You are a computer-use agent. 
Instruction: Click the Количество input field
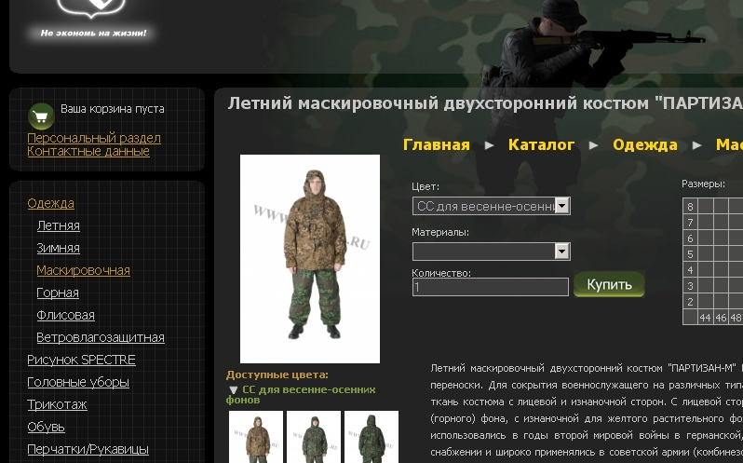click(x=491, y=287)
